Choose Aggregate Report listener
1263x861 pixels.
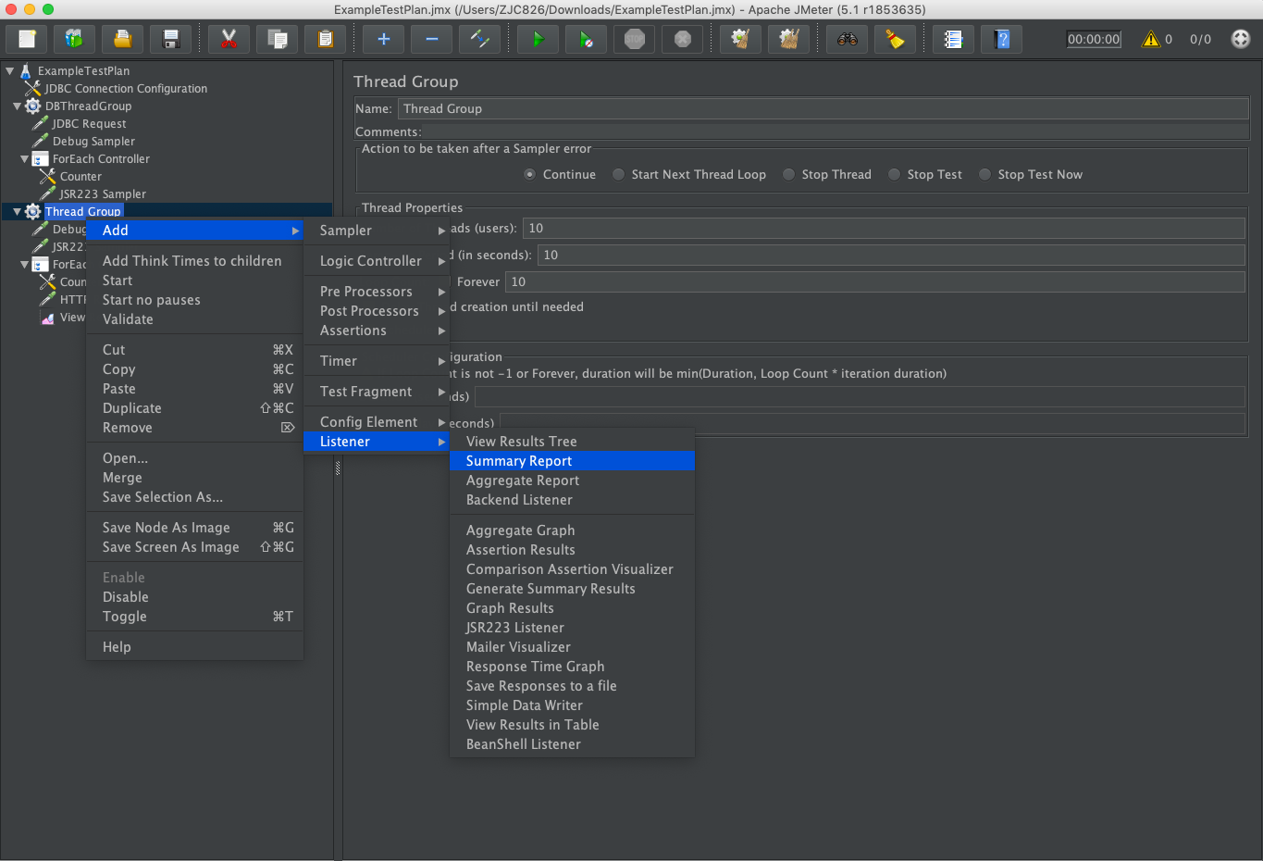coord(572,480)
